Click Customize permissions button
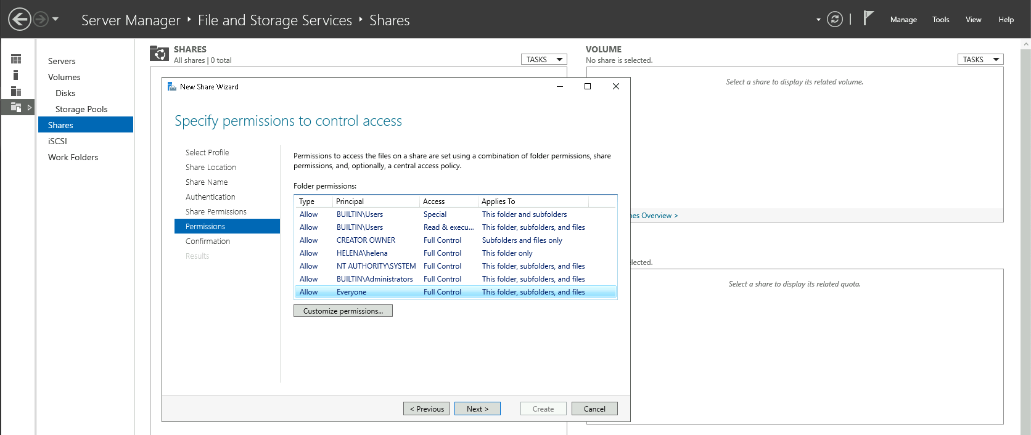Viewport: 1031px width, 435px height. click(343, 311)
